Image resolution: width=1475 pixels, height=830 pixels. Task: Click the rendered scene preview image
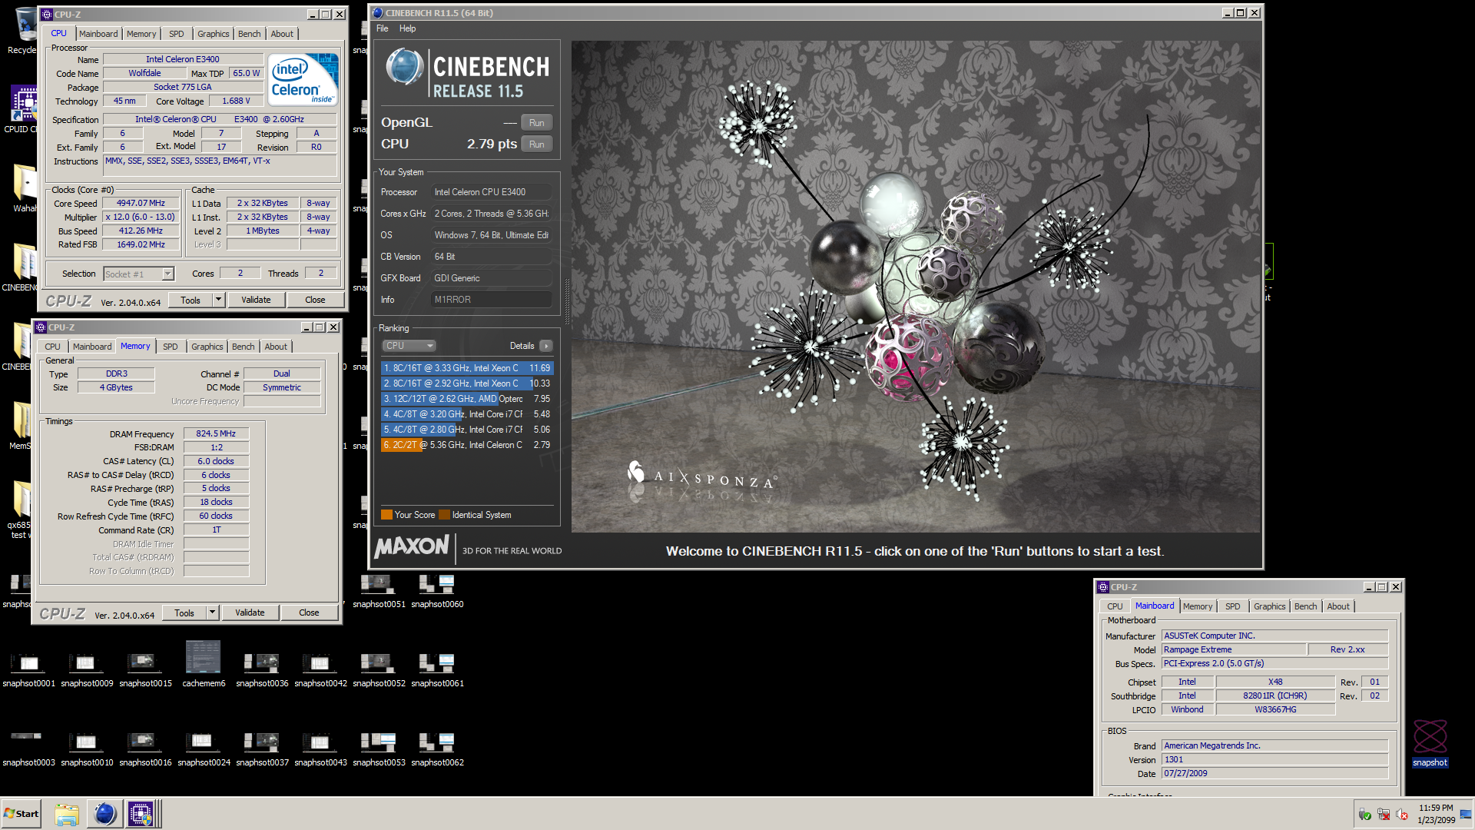coord(916,286)
